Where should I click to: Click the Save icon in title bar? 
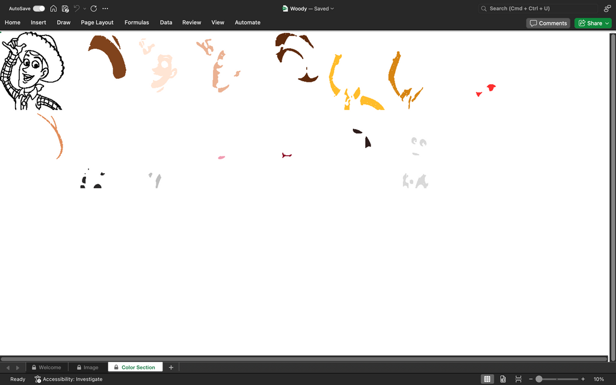65,8
